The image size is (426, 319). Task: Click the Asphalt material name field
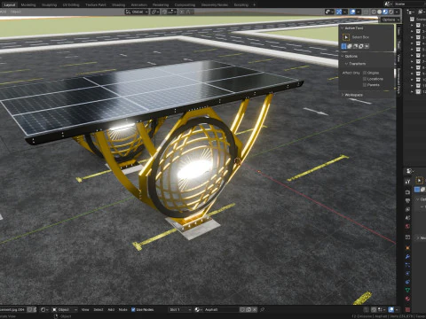pyautogui.click(x=220, y=309)
